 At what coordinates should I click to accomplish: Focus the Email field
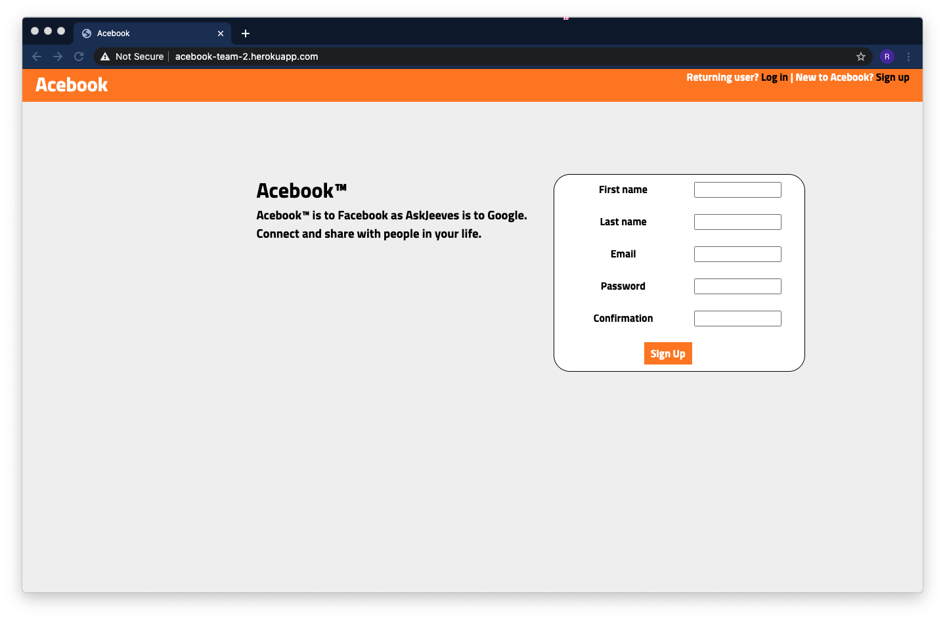point(737,254)
